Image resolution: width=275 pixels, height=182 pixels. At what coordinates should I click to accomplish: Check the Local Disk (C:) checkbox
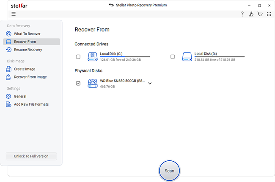point(78,56)
